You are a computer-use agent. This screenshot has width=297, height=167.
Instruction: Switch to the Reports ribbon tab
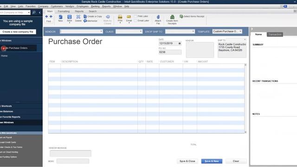(x=79, y=11)
